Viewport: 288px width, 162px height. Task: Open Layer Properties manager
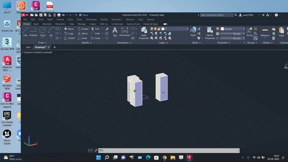tap(144, 33)
